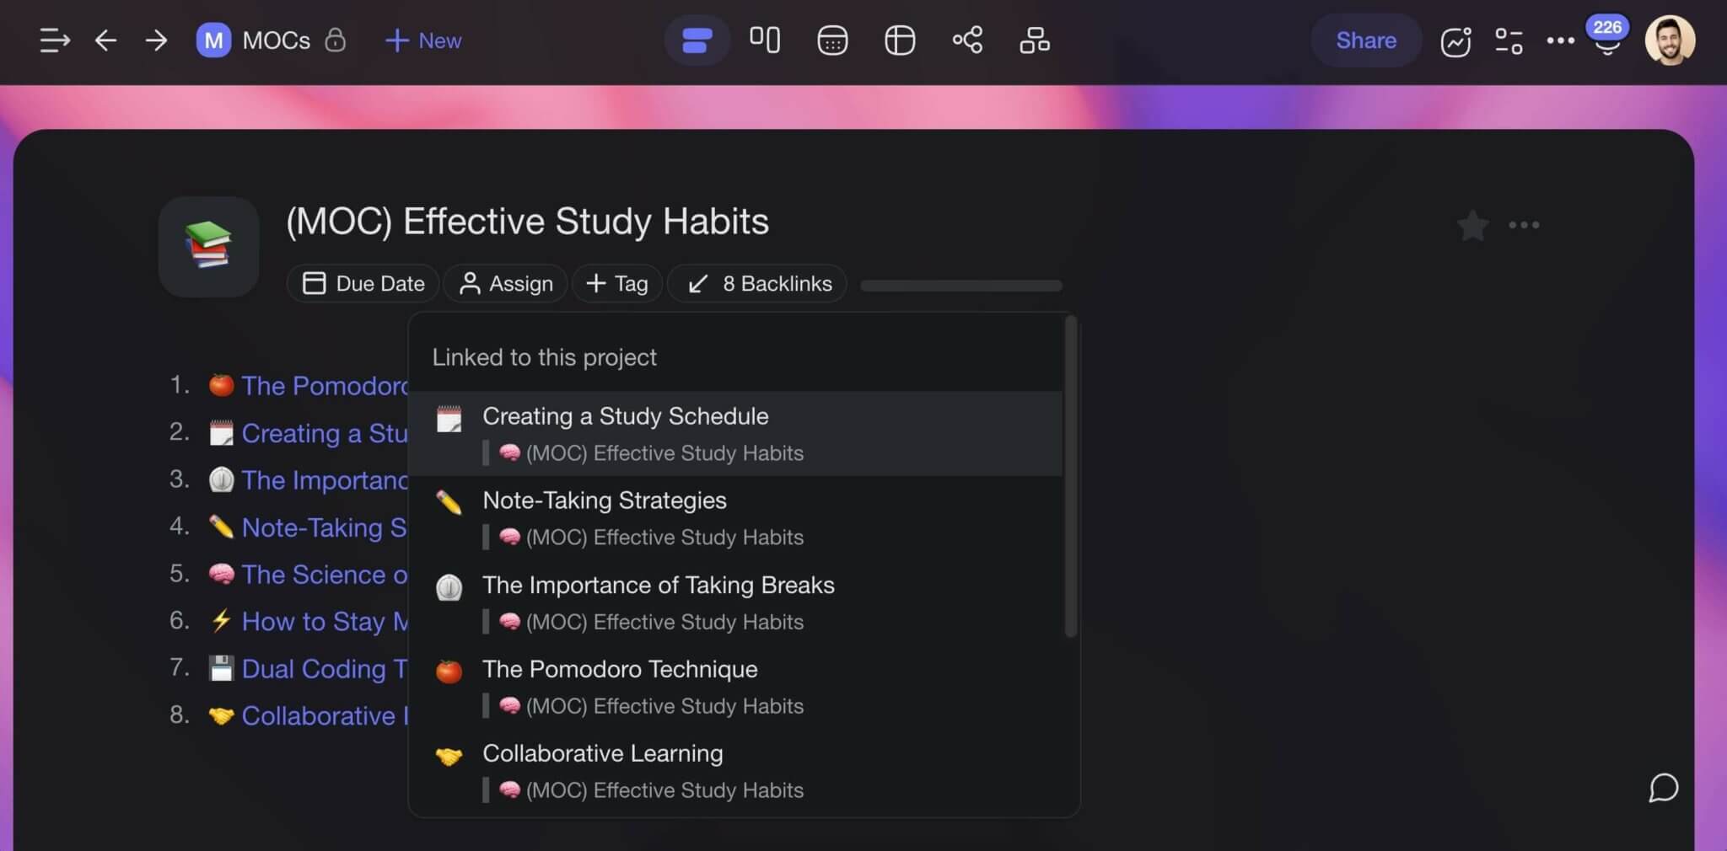Open list link Note-Taking S item 4
Image resolution: width=1727 pixels, height=851 pixels.
click(x=325, y=527)
